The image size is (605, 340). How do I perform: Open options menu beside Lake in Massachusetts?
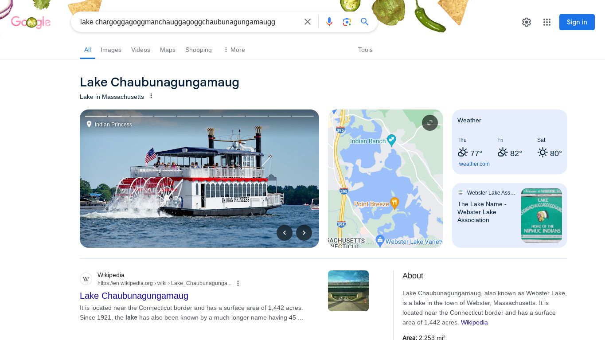tap(151, 96)
